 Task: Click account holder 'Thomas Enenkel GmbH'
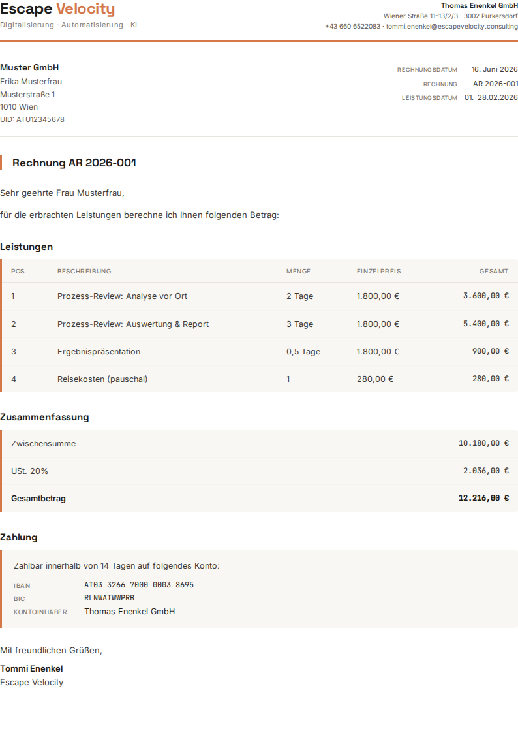click(x=130, y=612)
